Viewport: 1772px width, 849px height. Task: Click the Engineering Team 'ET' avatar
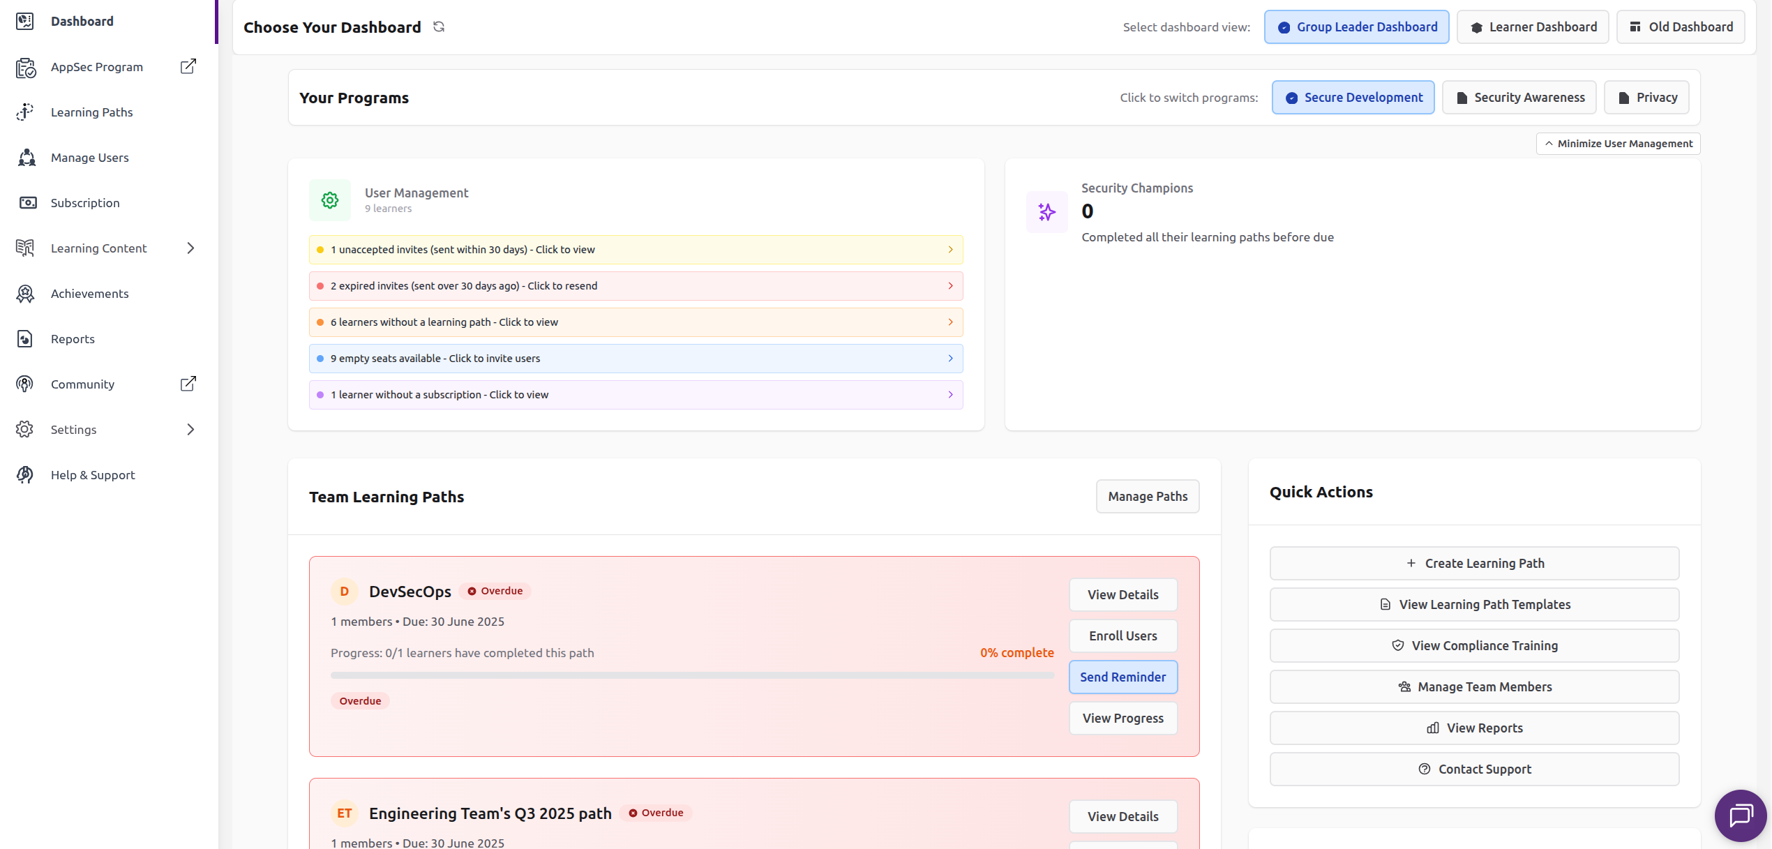coord(344,813)
